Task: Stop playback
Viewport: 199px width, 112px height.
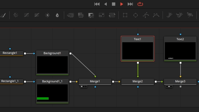Action: [x=113, y=4]
